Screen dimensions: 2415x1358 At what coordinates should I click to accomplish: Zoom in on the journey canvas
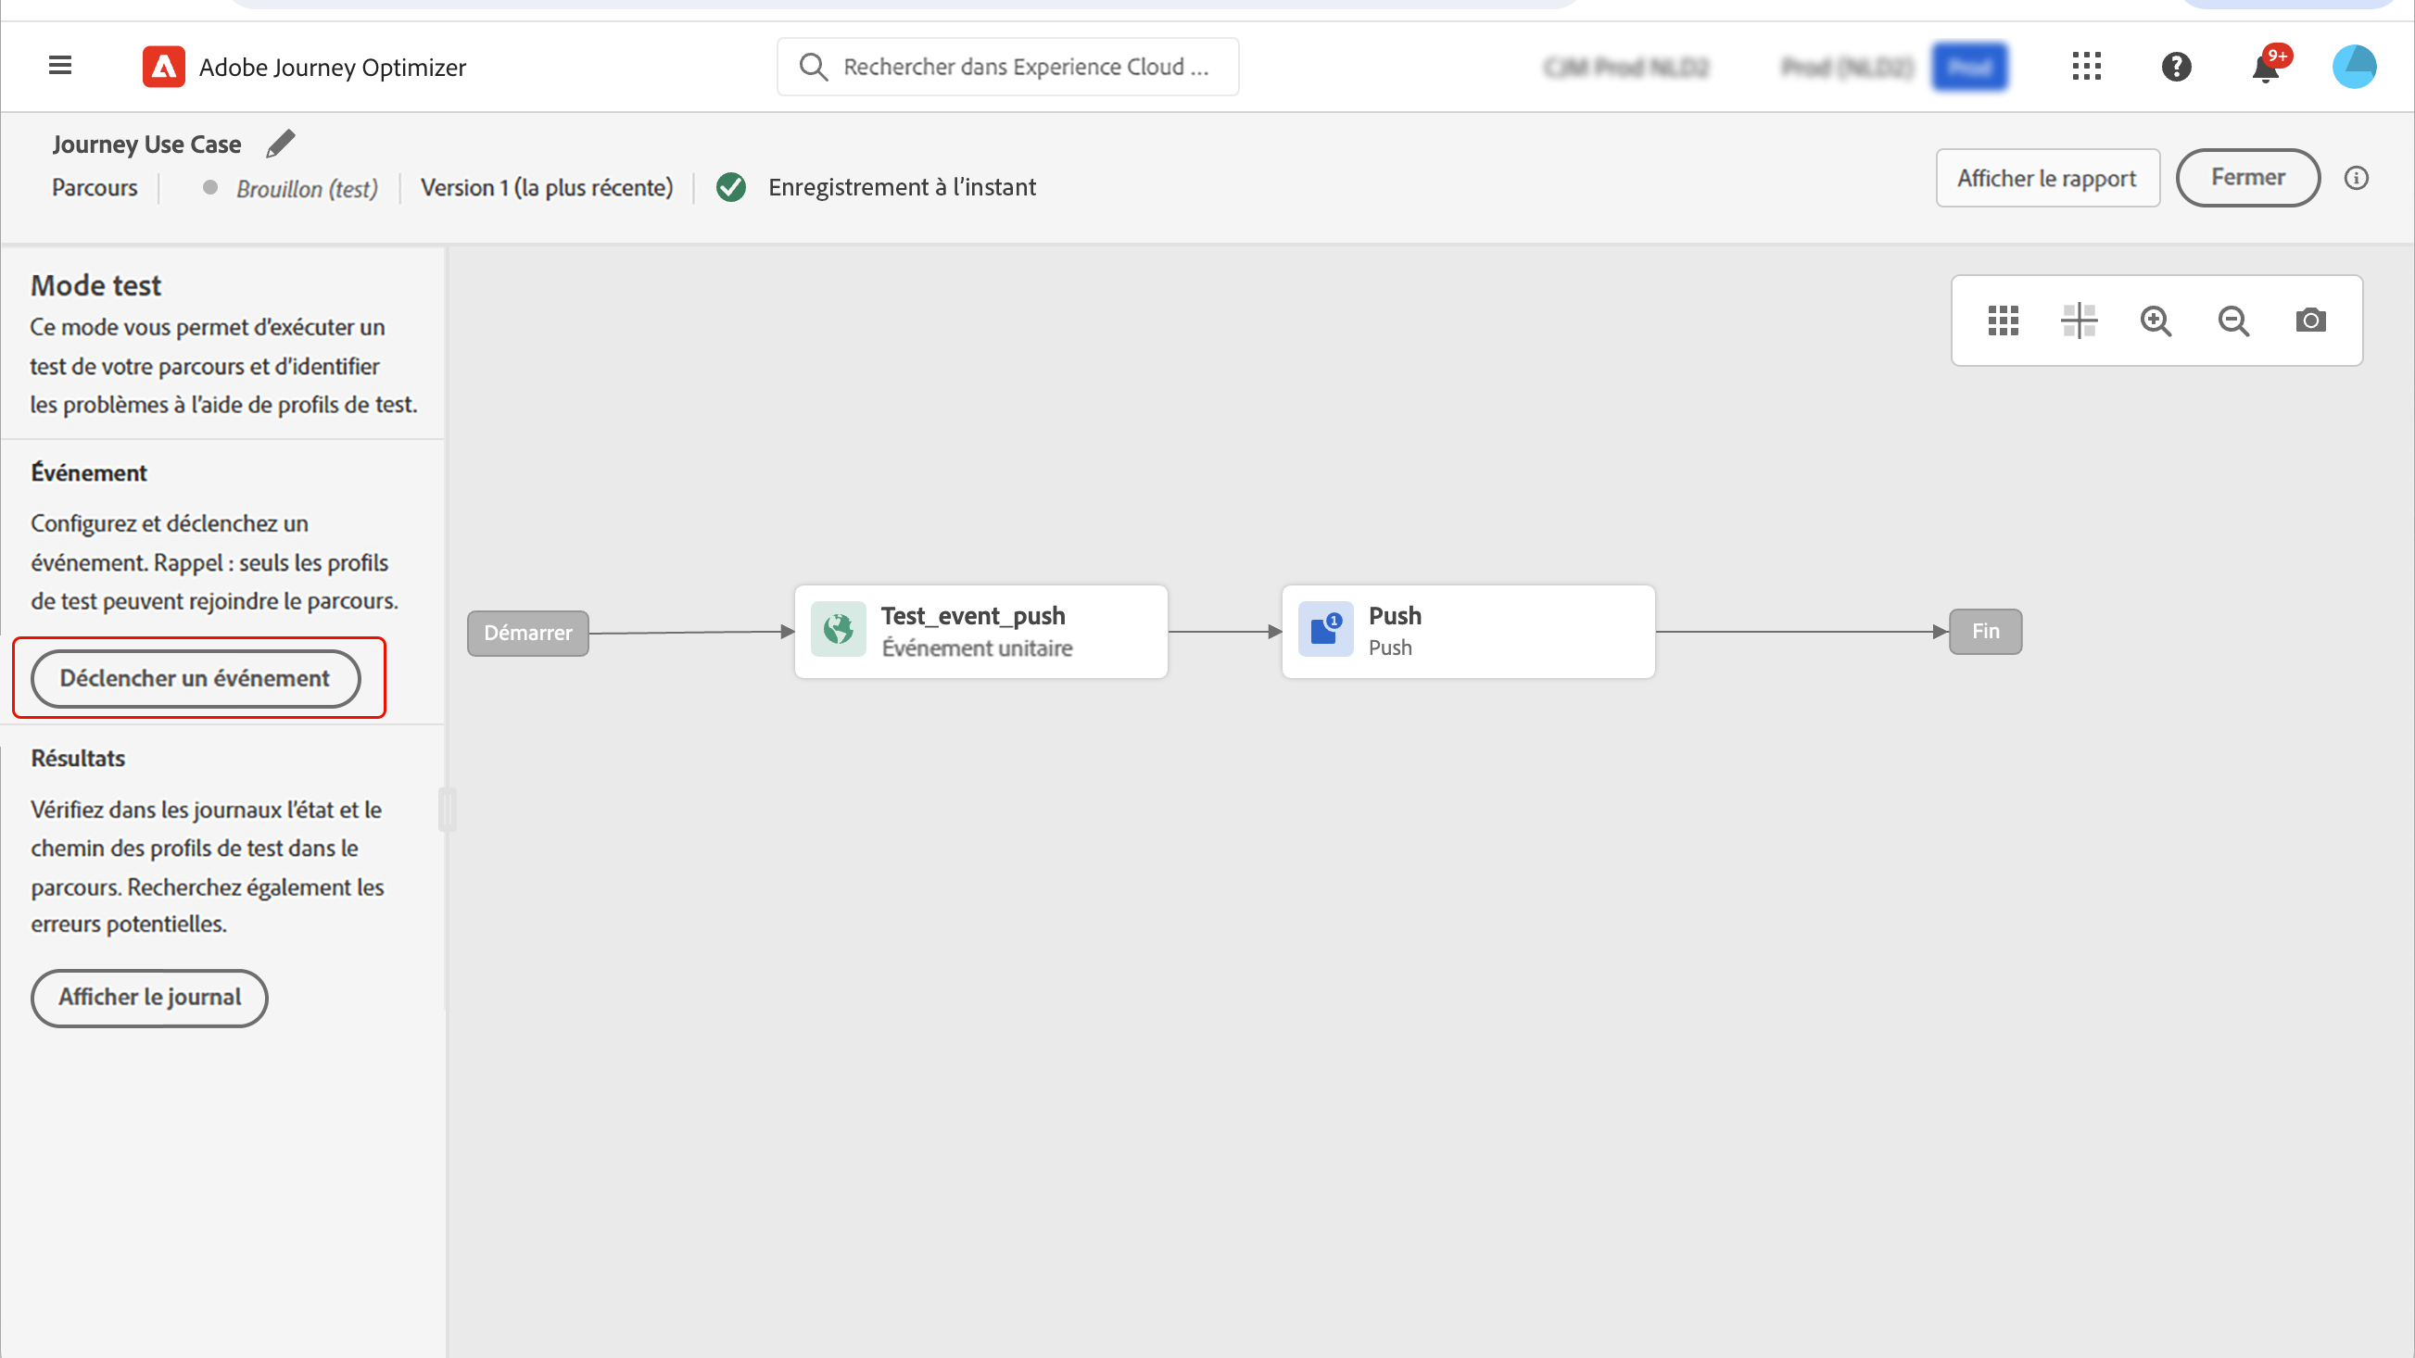coord(2156,321)
